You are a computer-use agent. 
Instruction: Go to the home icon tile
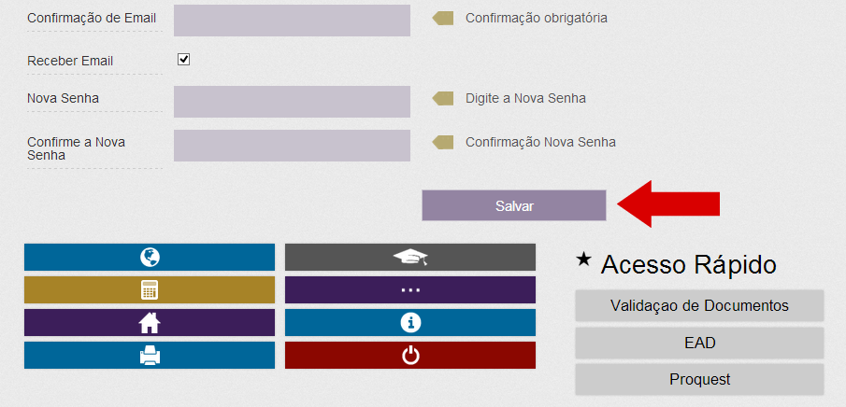point(150,322)
